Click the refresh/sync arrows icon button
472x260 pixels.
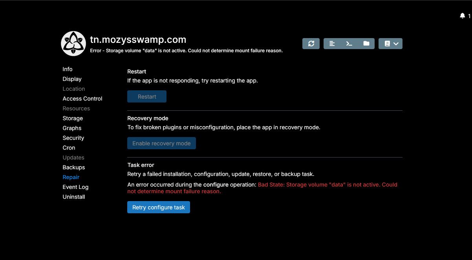click(x=311, y=44)
